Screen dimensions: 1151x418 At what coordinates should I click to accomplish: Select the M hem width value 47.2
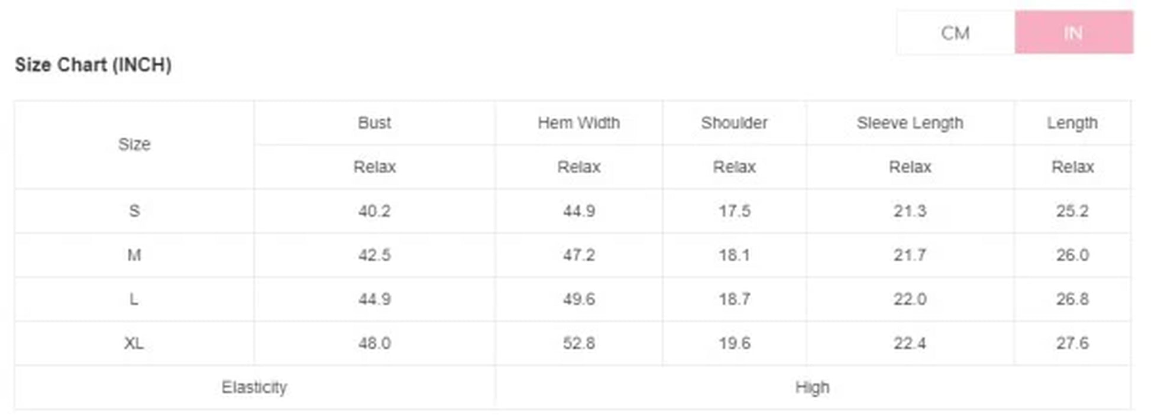578,255
